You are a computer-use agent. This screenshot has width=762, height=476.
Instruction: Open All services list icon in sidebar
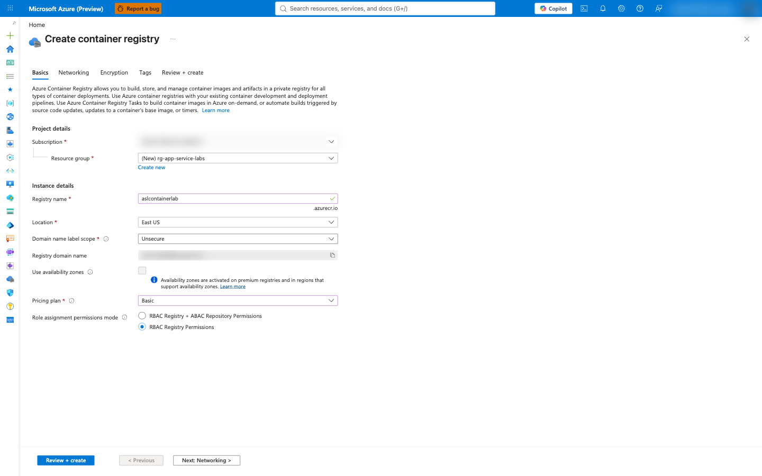10,76
